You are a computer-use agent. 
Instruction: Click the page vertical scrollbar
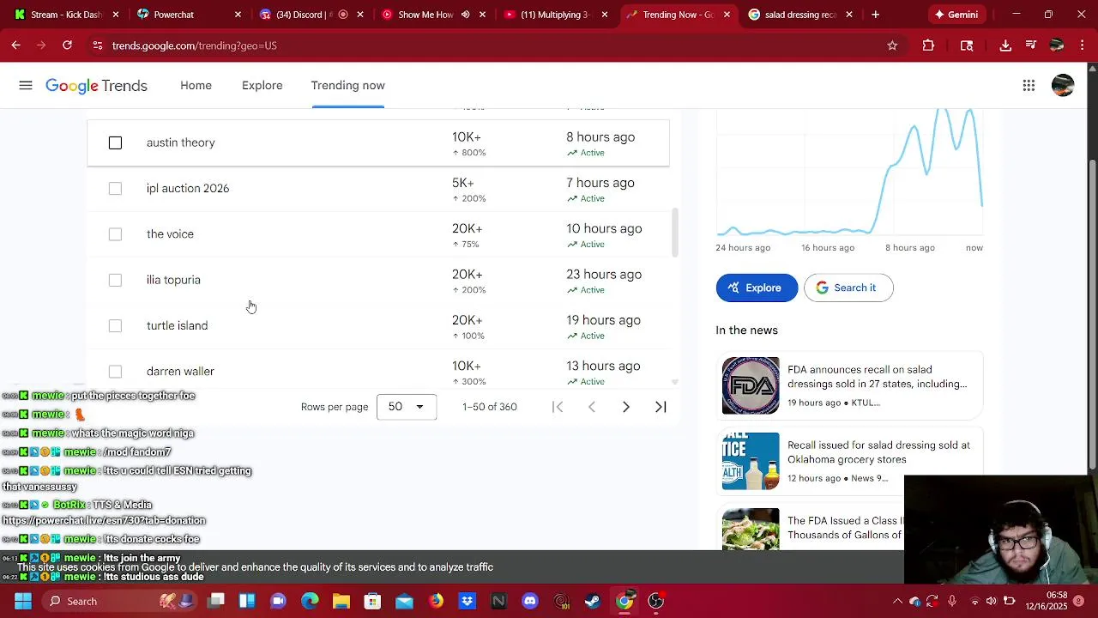(x=1092, y=313)
